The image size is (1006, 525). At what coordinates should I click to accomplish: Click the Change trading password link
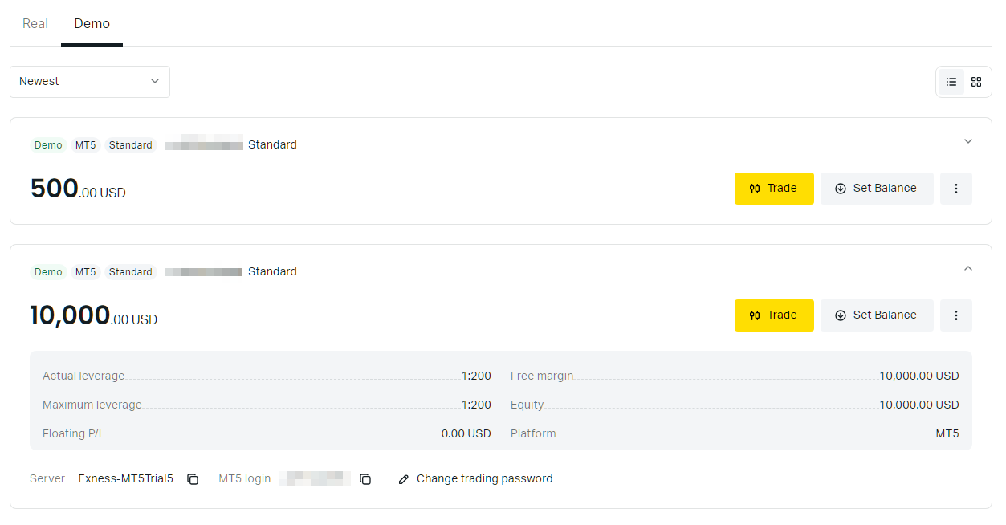pos(484,479)
